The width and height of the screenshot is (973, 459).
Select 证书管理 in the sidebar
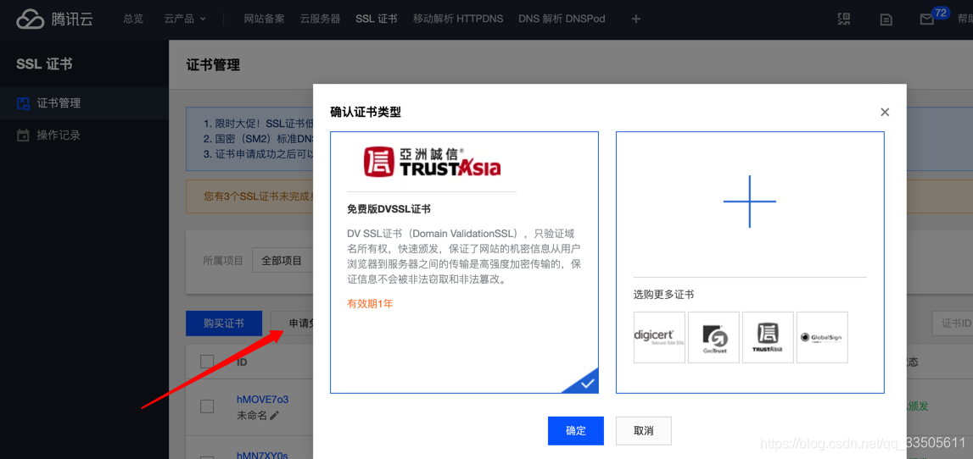(x=84, y=103)
